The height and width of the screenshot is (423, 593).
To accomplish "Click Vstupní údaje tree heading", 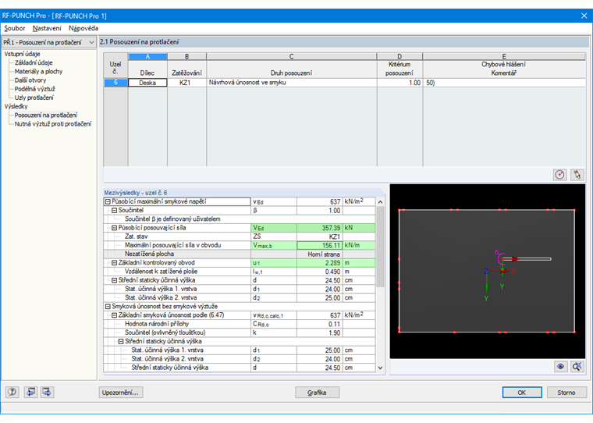I will (23, 54).
